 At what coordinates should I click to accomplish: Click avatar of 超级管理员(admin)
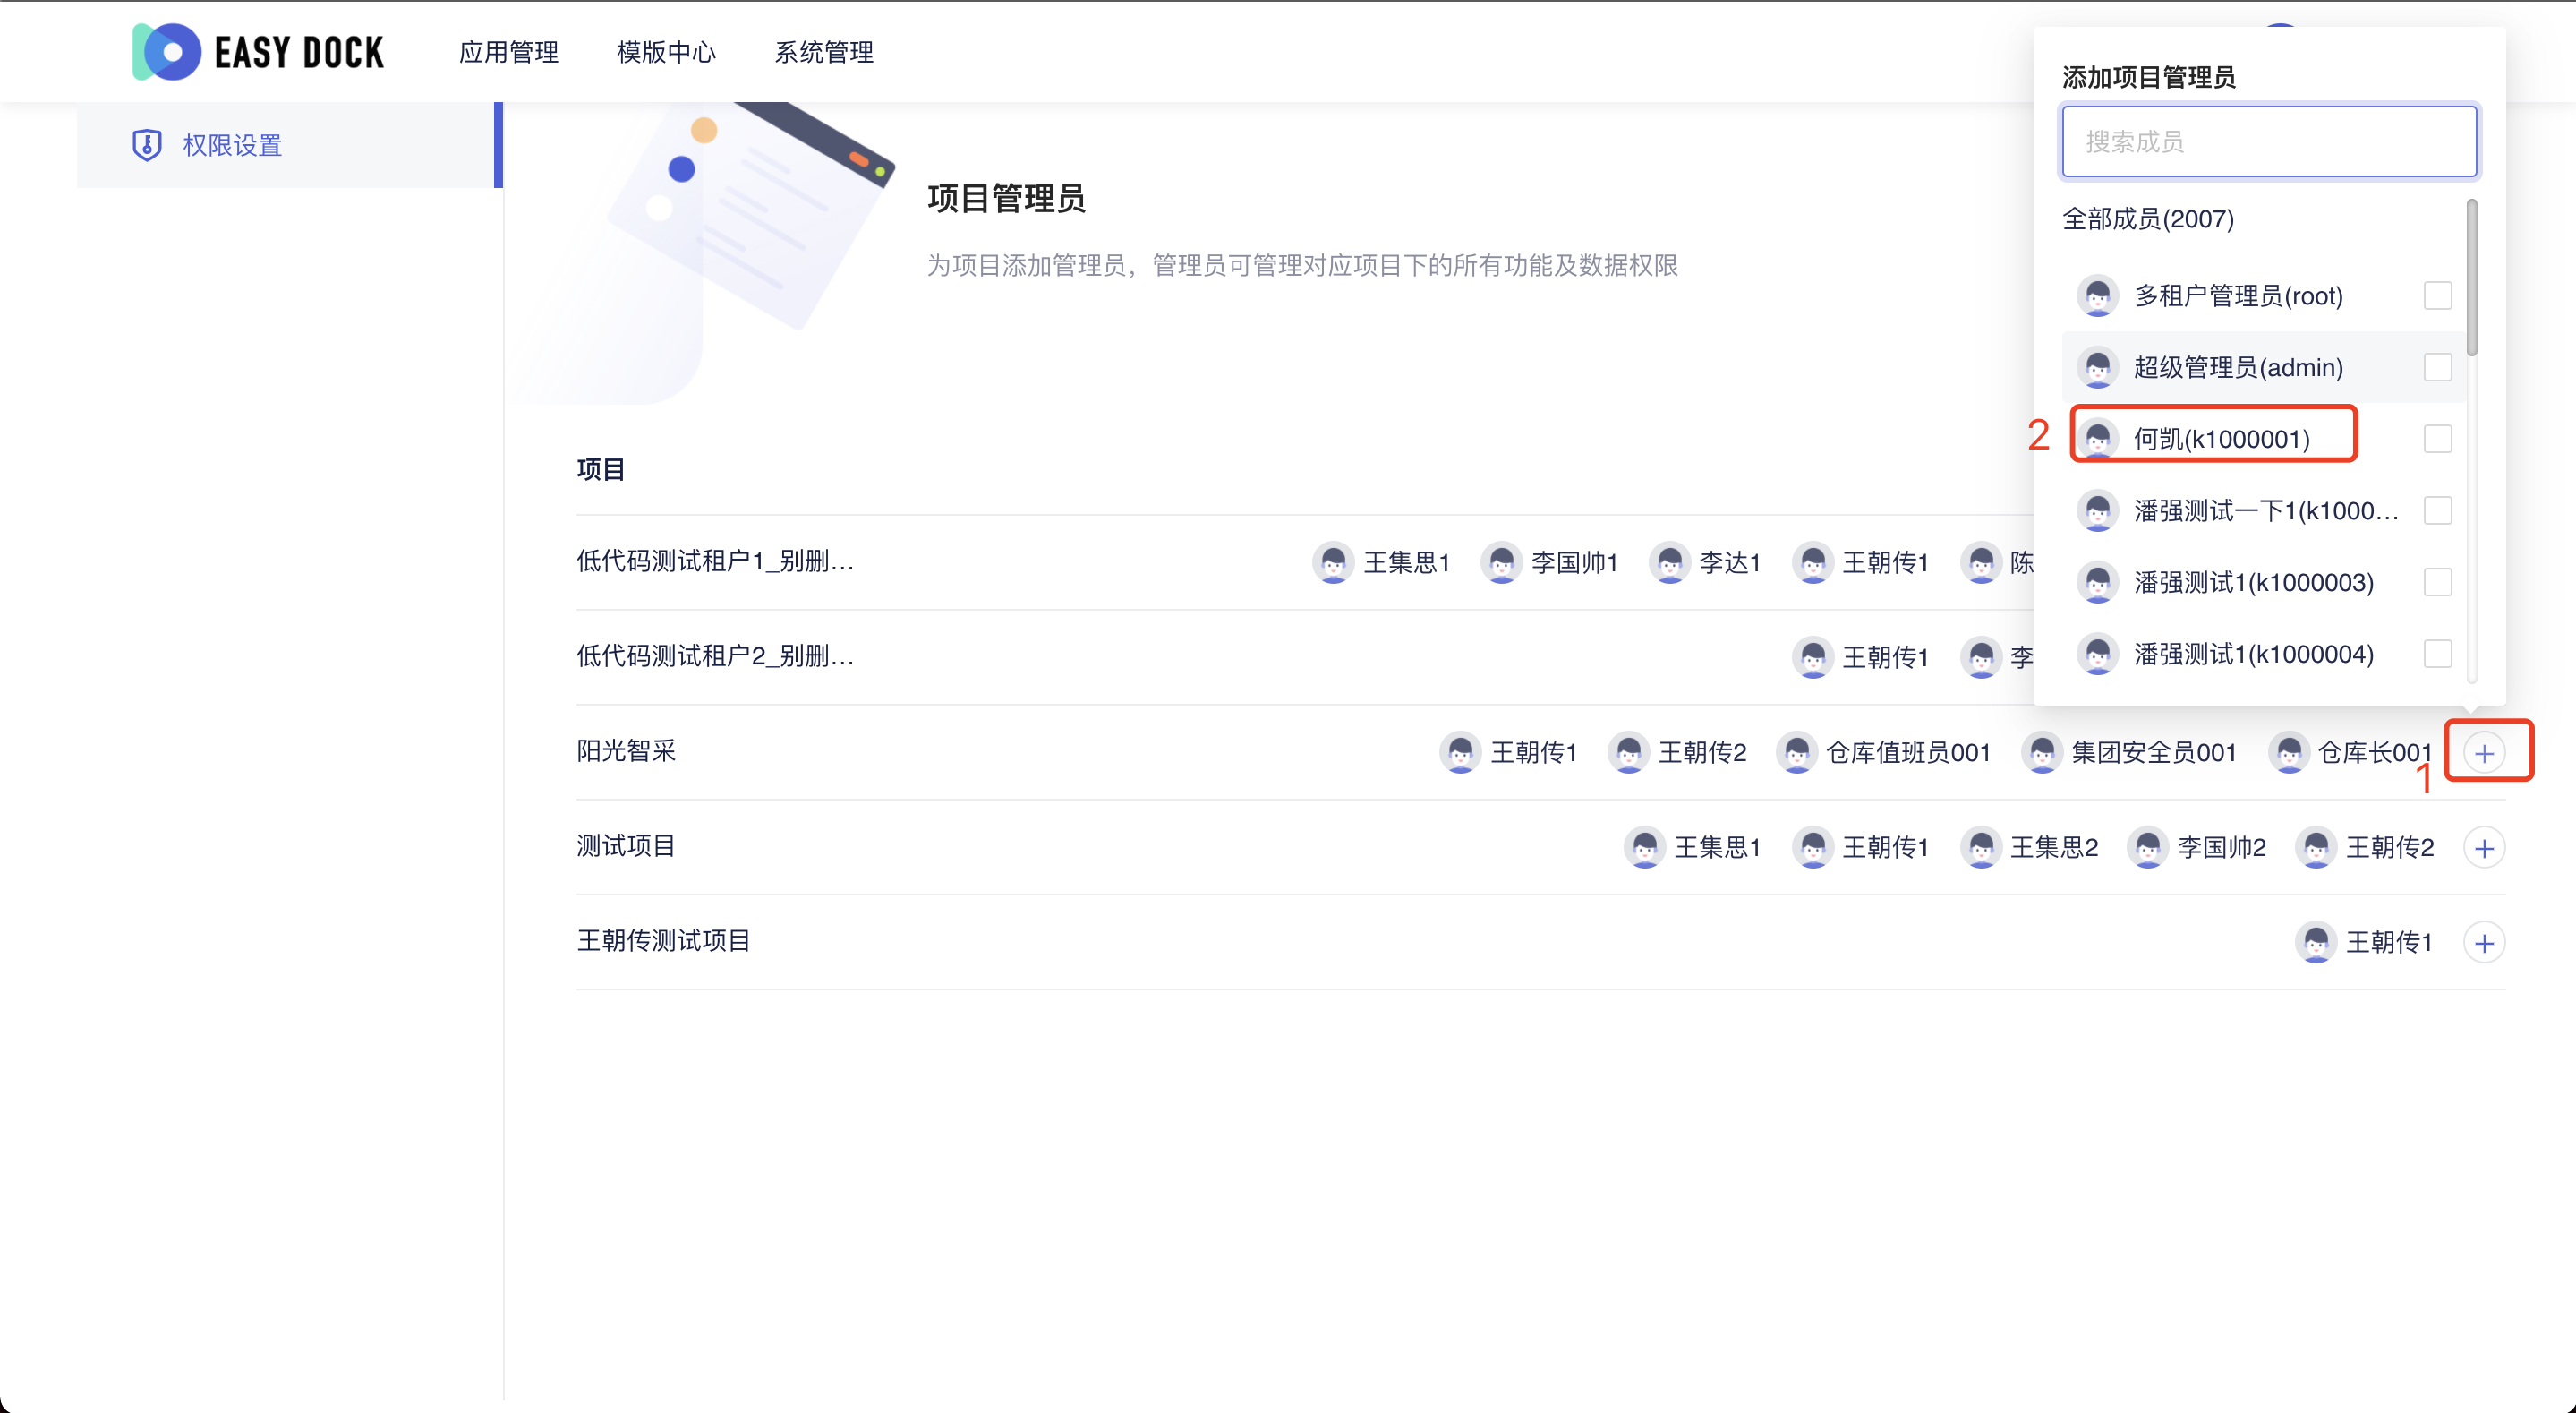pyautogui.click(x=2098, y=367)
